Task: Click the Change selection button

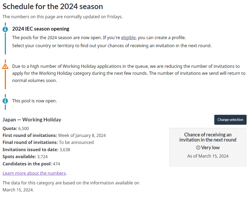Action: (230, 120)
